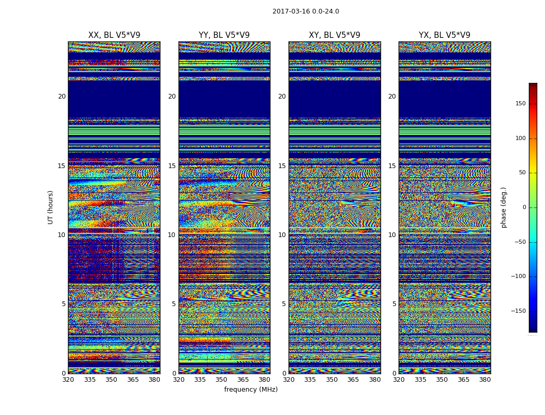Click the '10' y-tick of YX plot
545x415 pixels.
(392, 235)
